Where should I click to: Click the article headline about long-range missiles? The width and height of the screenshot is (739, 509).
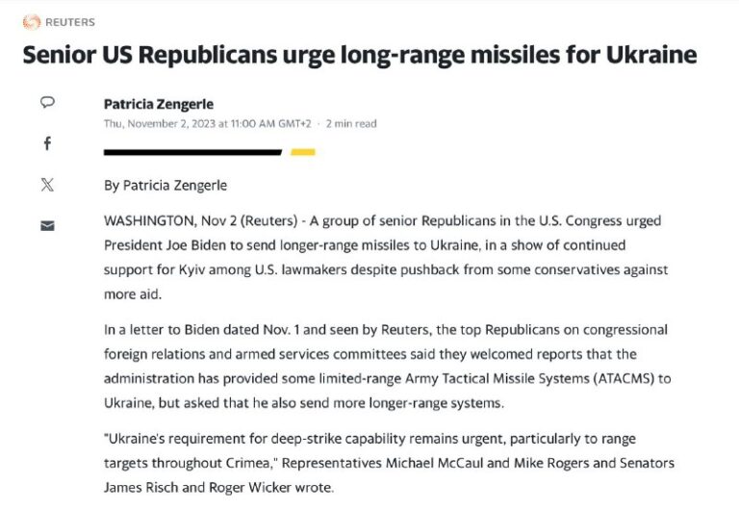coord(360,55)
